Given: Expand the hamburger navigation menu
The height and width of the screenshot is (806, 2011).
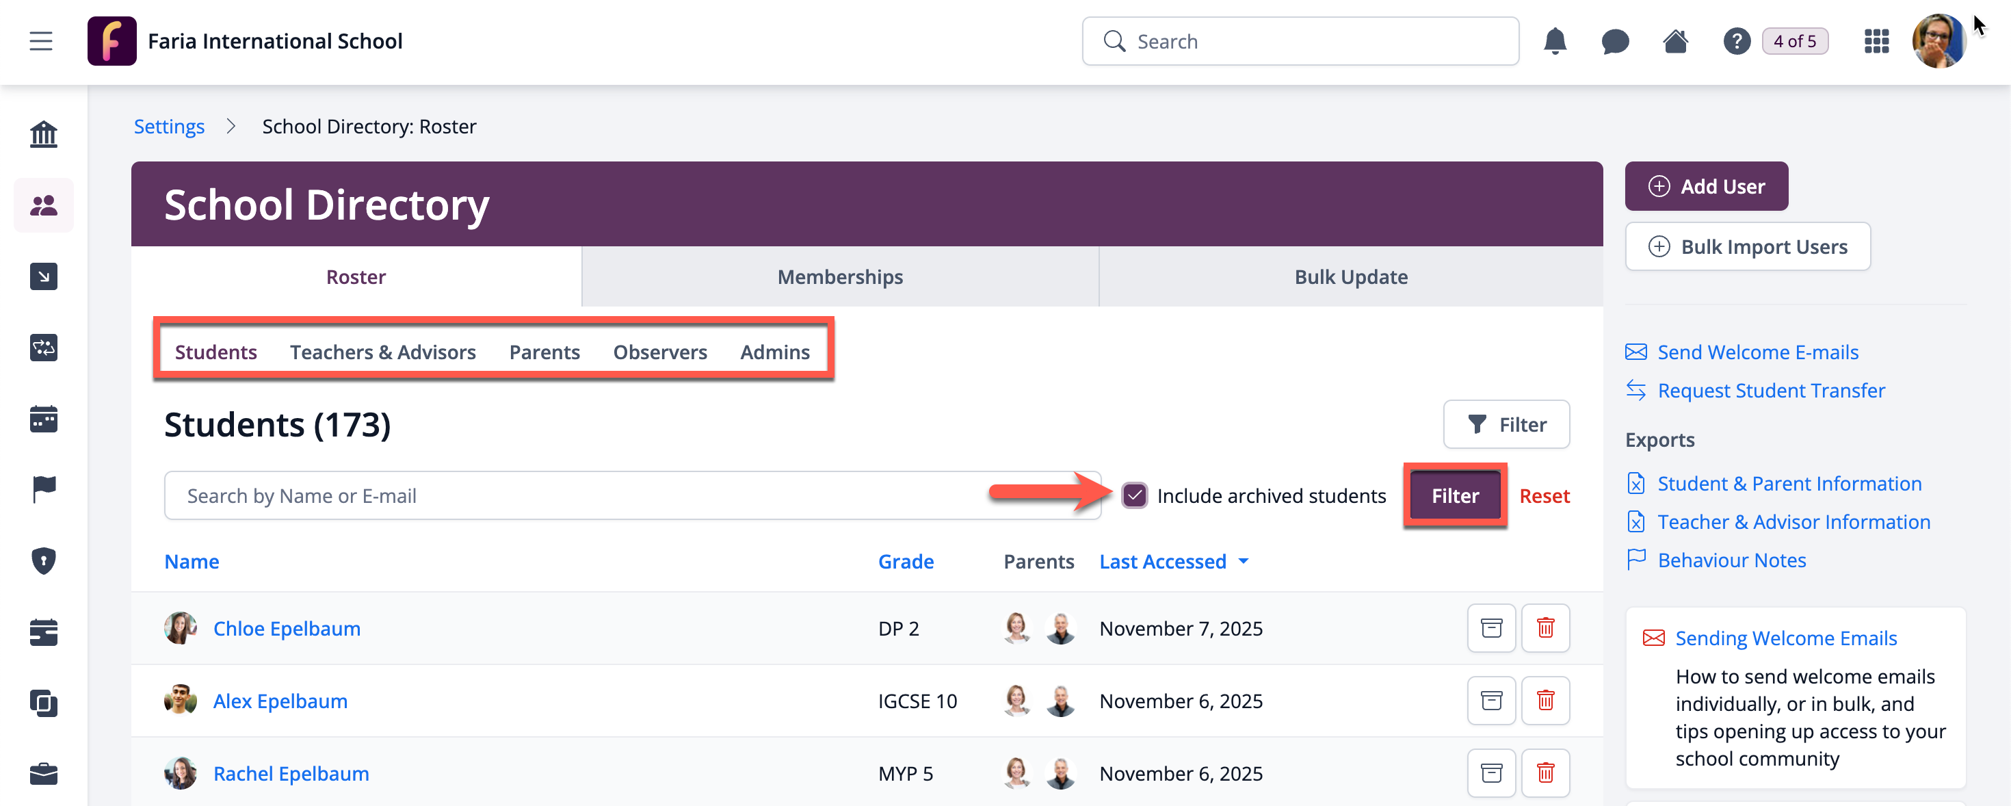Looking at the screenshot, I should click(41, 41).
